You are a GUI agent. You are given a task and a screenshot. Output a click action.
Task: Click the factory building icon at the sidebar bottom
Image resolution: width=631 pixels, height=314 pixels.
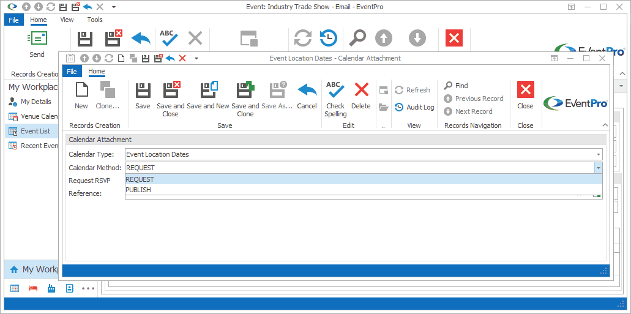coord(51,288)
